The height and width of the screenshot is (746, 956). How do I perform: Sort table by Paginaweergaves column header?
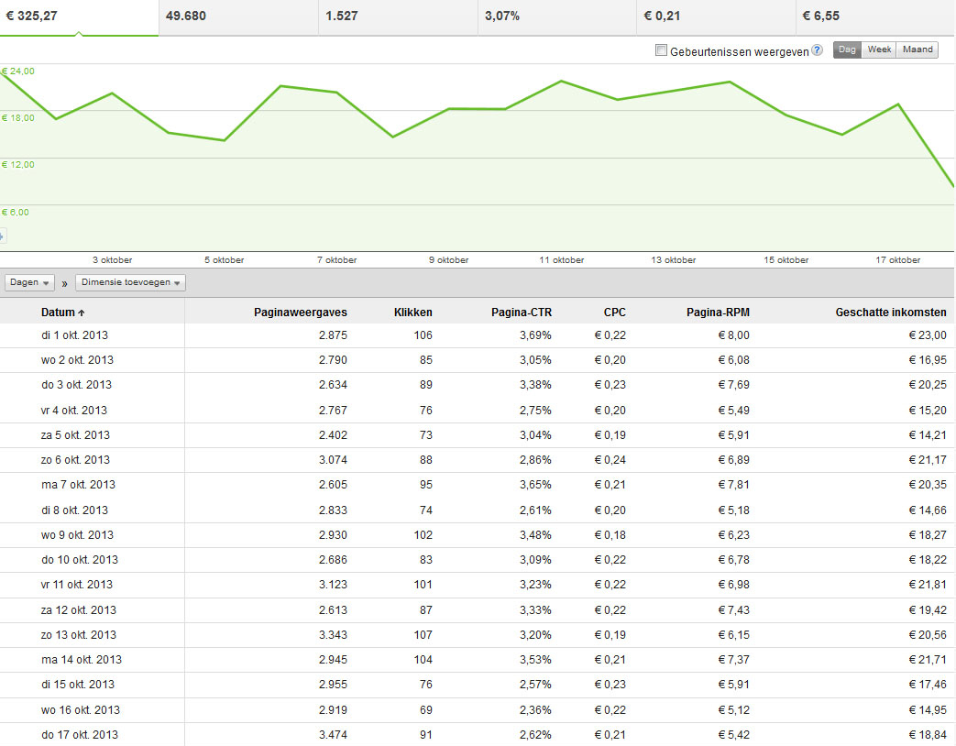(300, 313)
